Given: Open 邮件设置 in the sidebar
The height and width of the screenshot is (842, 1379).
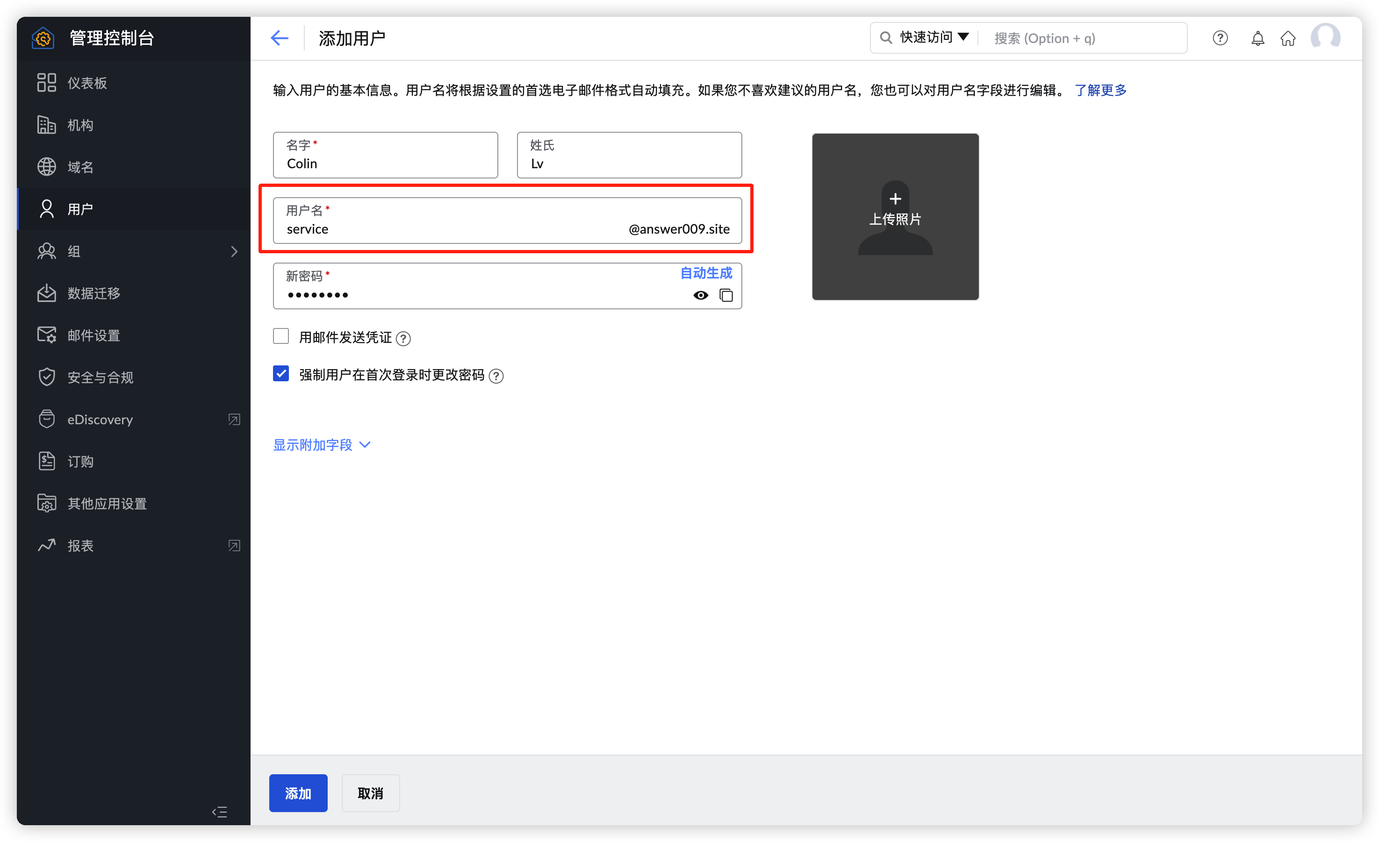Looking at the screenshot, I should tap(93, 335).
